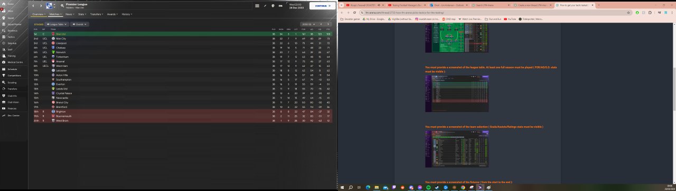This screenshot has height=191, width=676.
Task: Open Windows taskbar search
Action: [350, 187]
